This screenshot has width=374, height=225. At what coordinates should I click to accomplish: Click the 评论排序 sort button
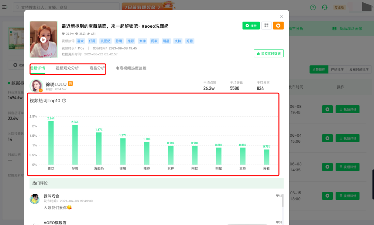(337, 70)
